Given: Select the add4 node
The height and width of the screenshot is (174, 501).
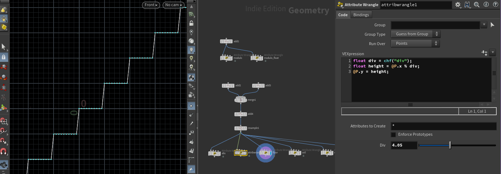Looking at the screenshot, I should tap(241, 114).
